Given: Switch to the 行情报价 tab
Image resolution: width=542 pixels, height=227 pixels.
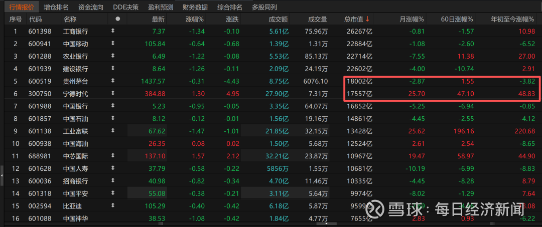Looking at the screenshot, I should [x=22, y=7].
